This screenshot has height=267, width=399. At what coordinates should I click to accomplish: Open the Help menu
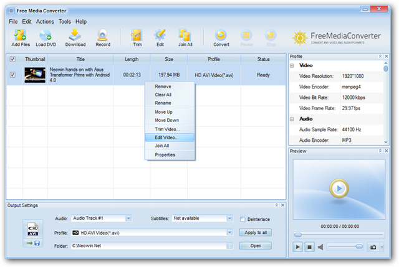(81, 22)
